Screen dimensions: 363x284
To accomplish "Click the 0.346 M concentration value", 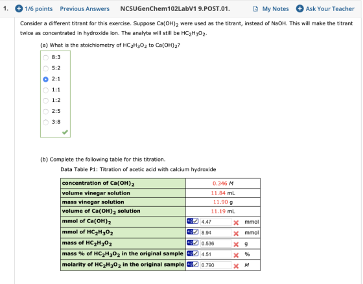I will (x=223, y=183).
